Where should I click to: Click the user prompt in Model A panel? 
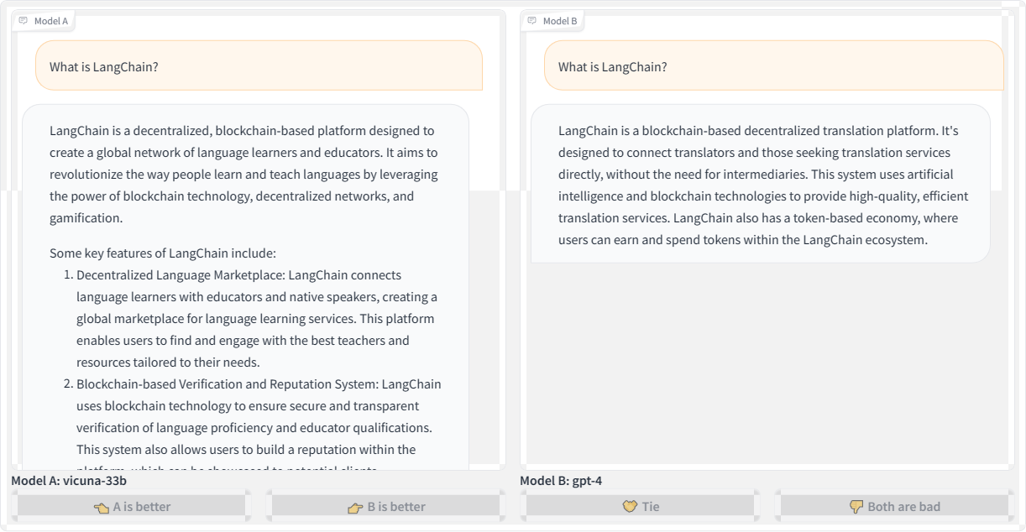tap(104, 67)
